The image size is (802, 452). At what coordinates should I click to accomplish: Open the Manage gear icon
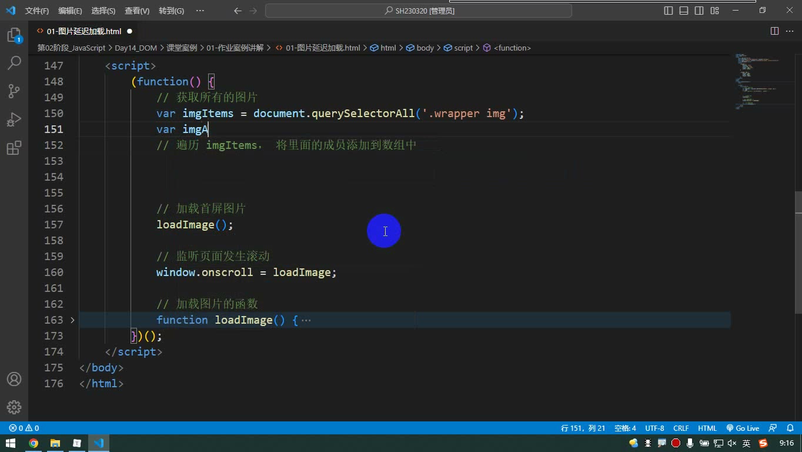tap(14, 407)
